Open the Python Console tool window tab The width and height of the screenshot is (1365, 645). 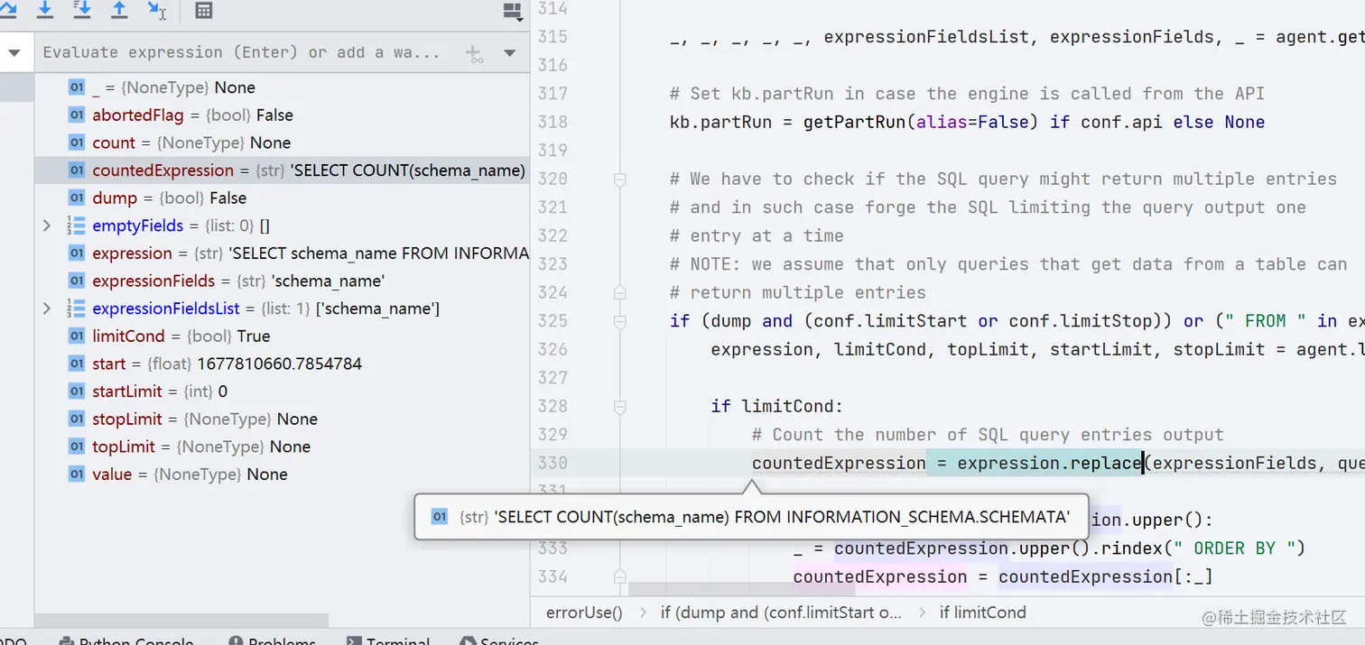(x=127, y=639)
